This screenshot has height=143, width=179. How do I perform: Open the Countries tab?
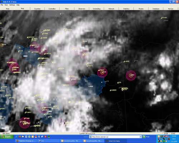(37, 9)
